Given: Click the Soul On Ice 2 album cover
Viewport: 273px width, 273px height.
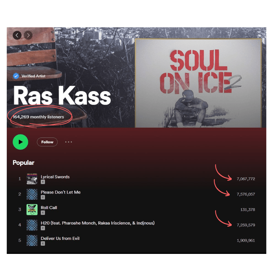Looking at the screenshot, I should [198, 83].
